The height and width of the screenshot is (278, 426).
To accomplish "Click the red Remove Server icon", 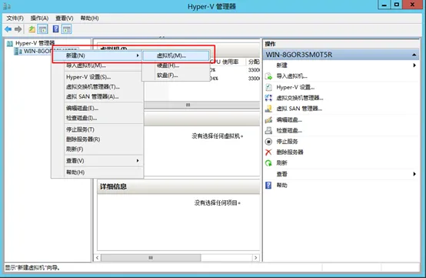I will tap(268, 152).
